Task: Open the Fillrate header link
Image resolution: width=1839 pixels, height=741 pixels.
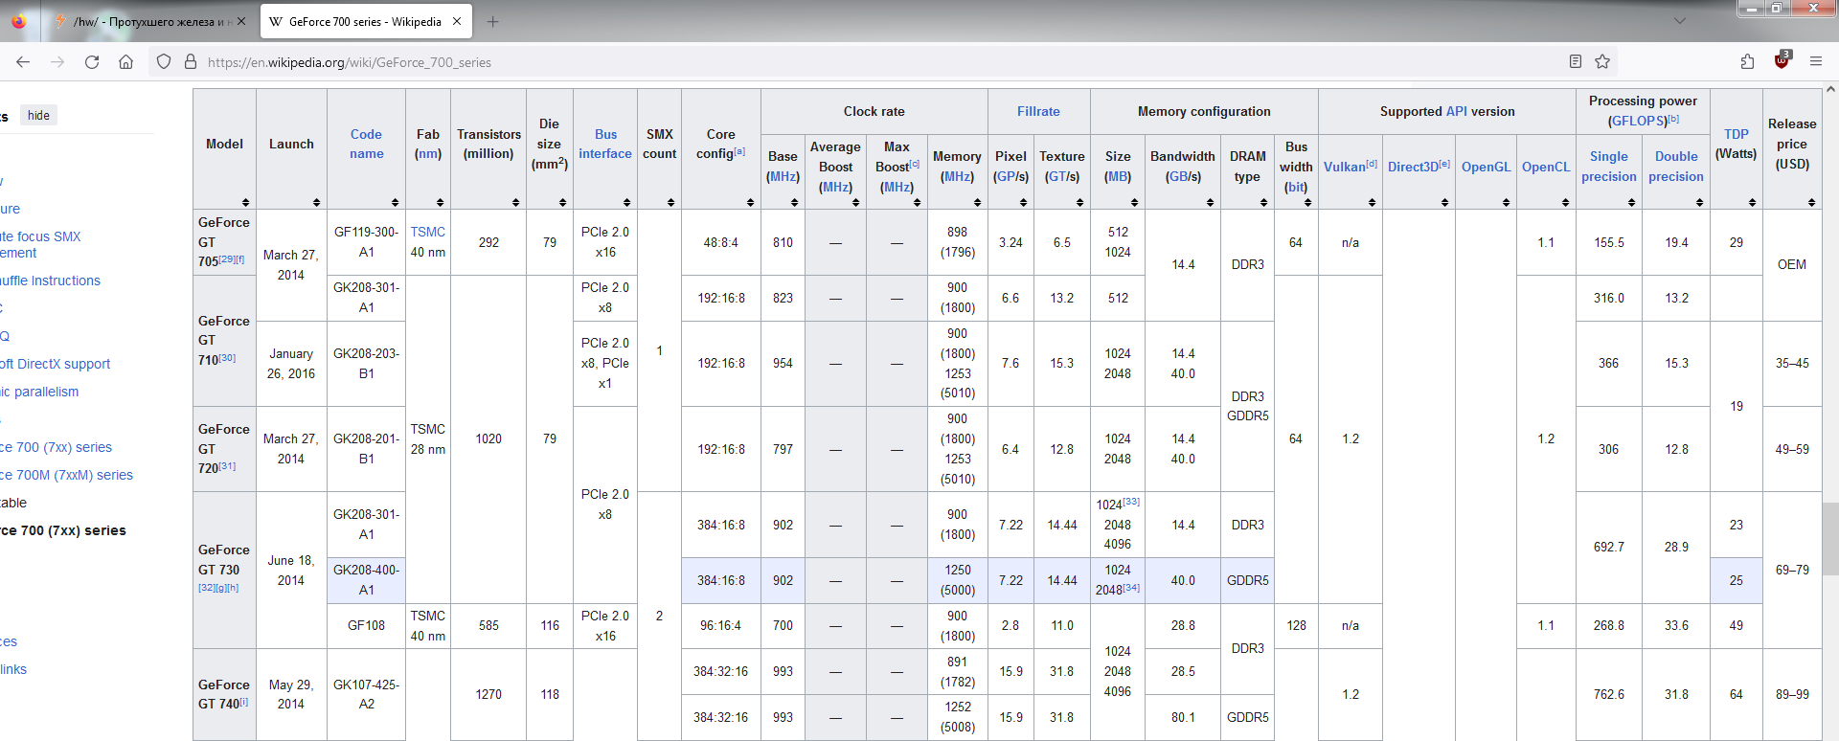Action: (1038, 111)
